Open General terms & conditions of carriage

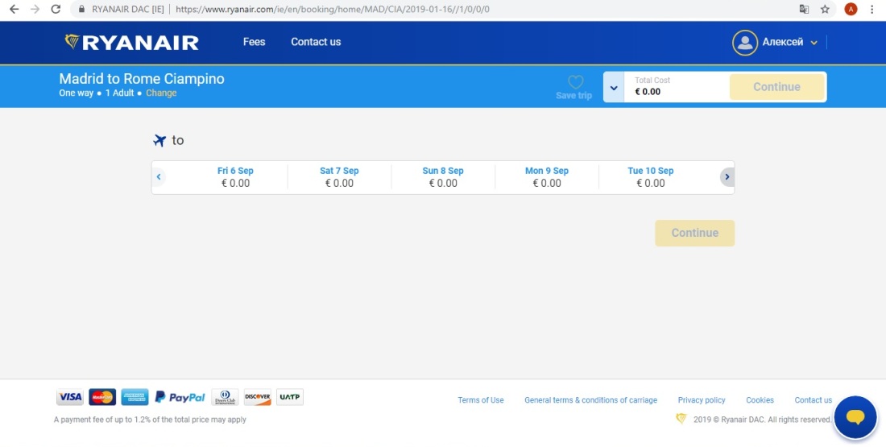pos(591,400)
